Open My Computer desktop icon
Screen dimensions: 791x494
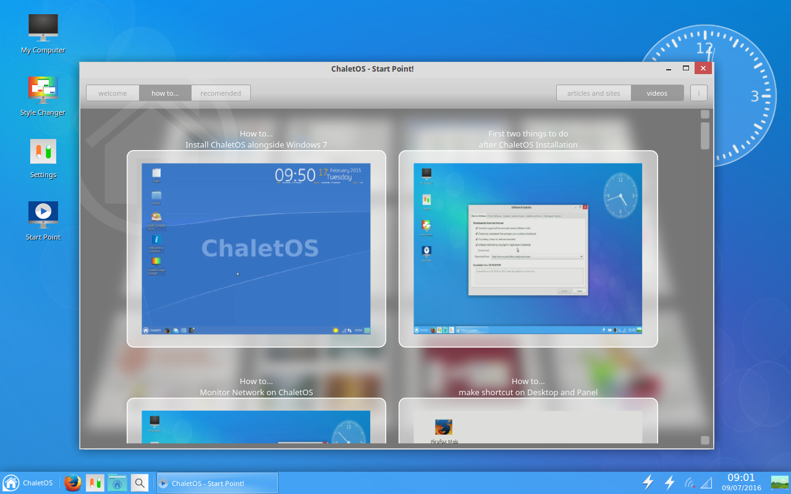point(43,34)
